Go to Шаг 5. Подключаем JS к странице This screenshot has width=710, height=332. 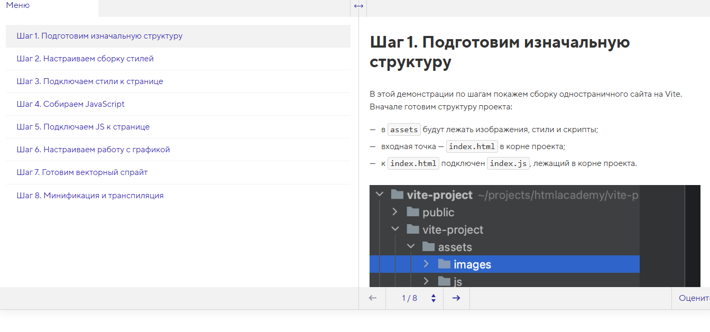pos(83,127)
